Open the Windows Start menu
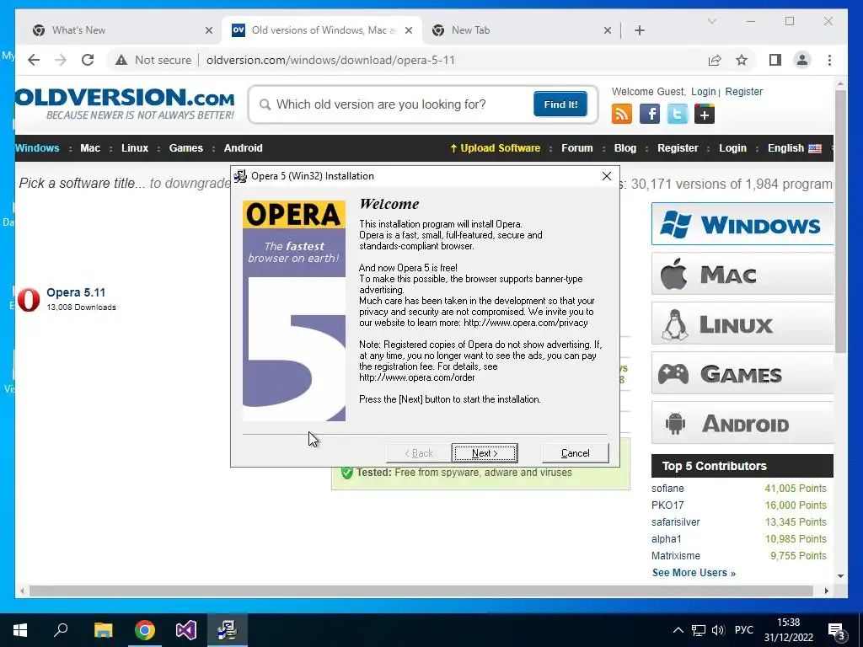Image resolution: width=863 pixels, height=647 pixels. (20, 630)
